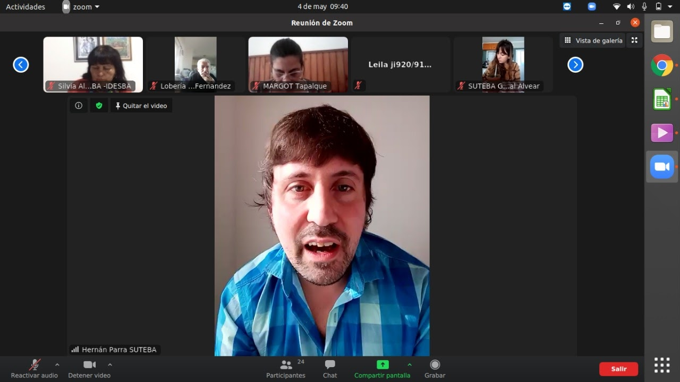Select the MARGOT Tapalque video thumbnail
The width and height of the screenshot is (680, 382).
coord(298,64)
